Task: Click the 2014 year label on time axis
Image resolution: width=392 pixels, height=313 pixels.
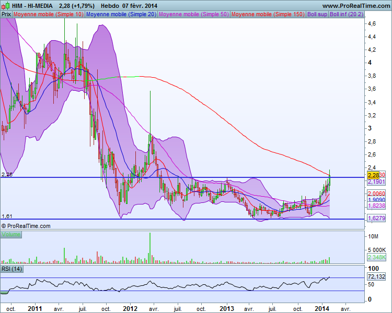Action: coord(322,309)
